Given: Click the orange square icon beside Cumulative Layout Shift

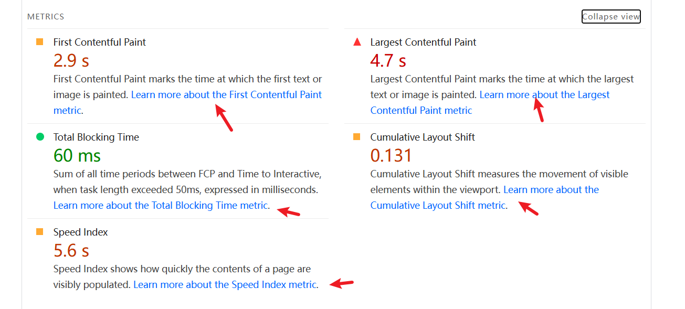Looking at the screenshot, I should [357, 137].
